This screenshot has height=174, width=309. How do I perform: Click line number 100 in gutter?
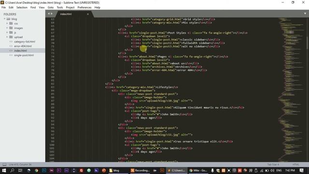click(52, 145)
